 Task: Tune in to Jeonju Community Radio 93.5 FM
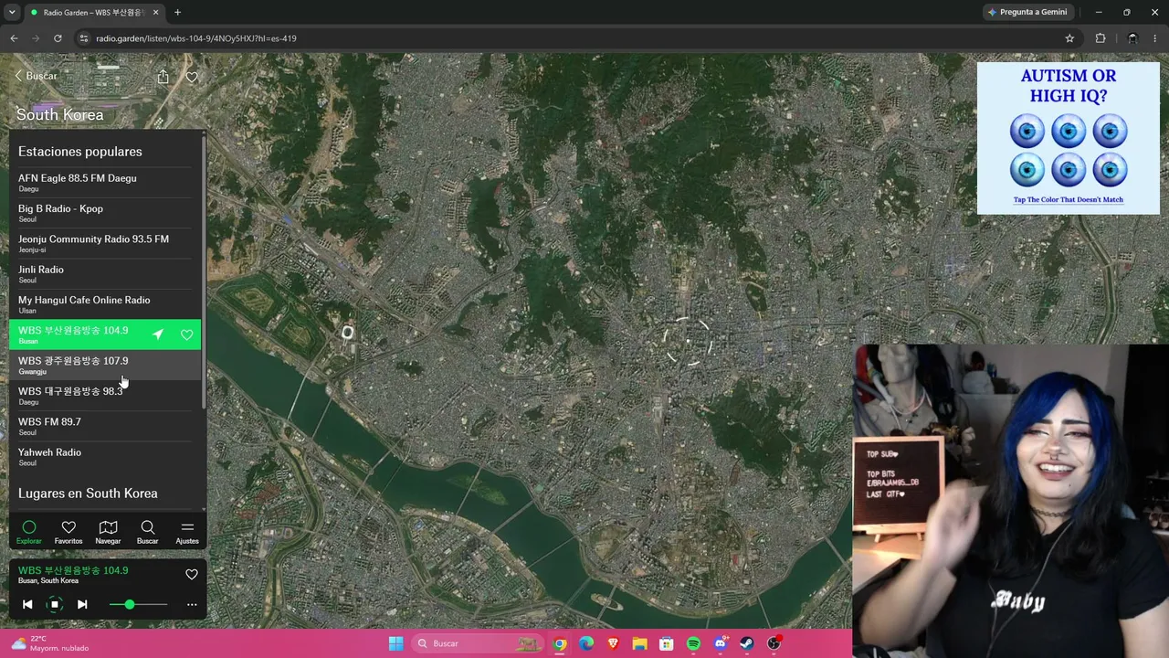[x=105, y=243]
